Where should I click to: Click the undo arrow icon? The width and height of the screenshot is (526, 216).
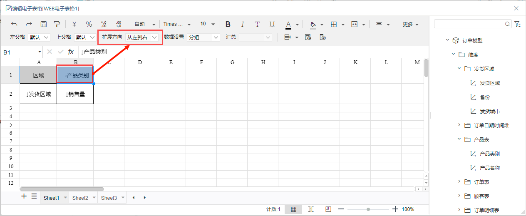(x=15, y=24)
